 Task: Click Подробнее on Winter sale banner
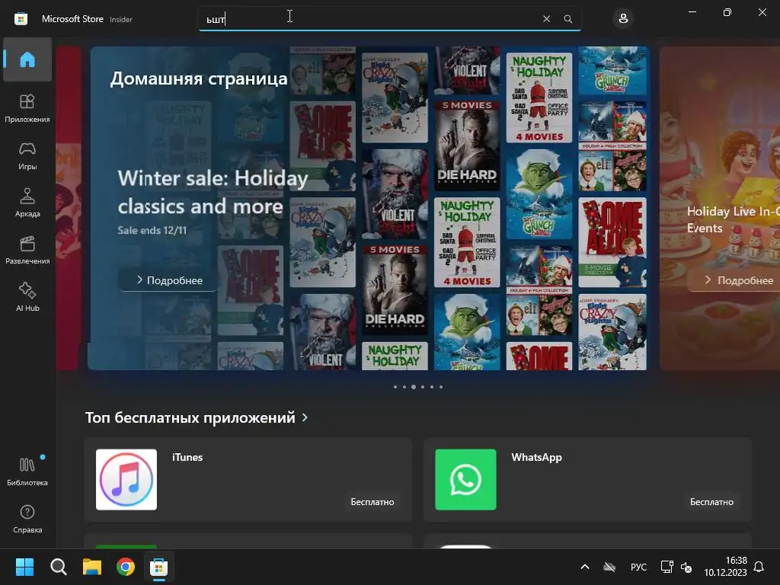169,280
